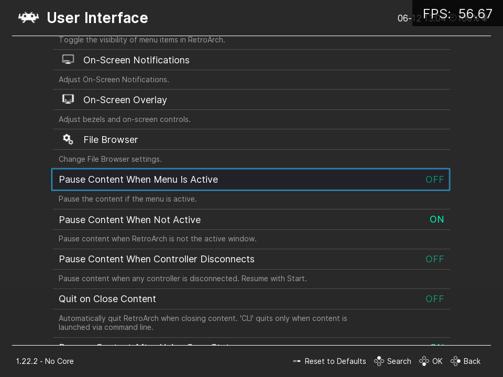Viewport: 503px width, 377px height.
Task: Click the FPS counter overlay
Action: point(457,14)
